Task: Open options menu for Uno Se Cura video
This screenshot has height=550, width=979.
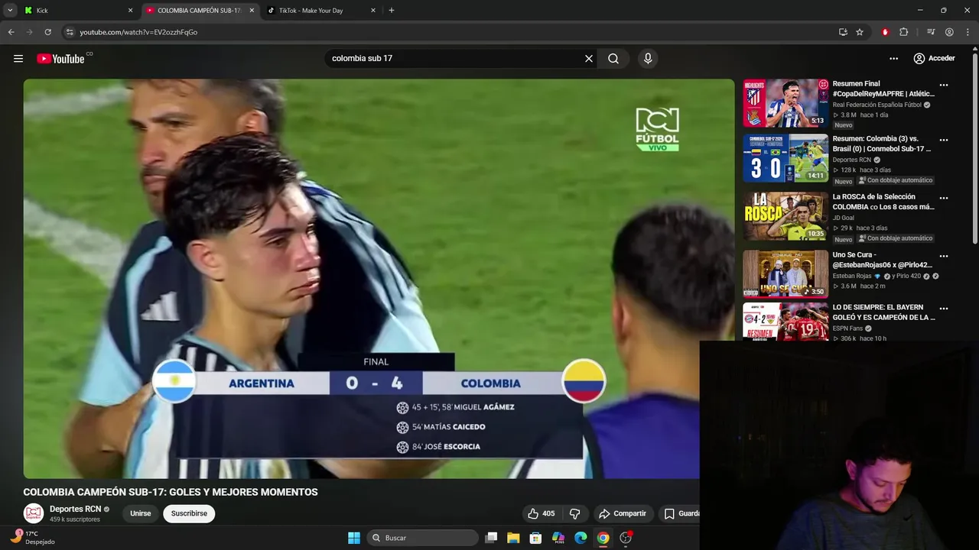Action: [x=944, y=257]
